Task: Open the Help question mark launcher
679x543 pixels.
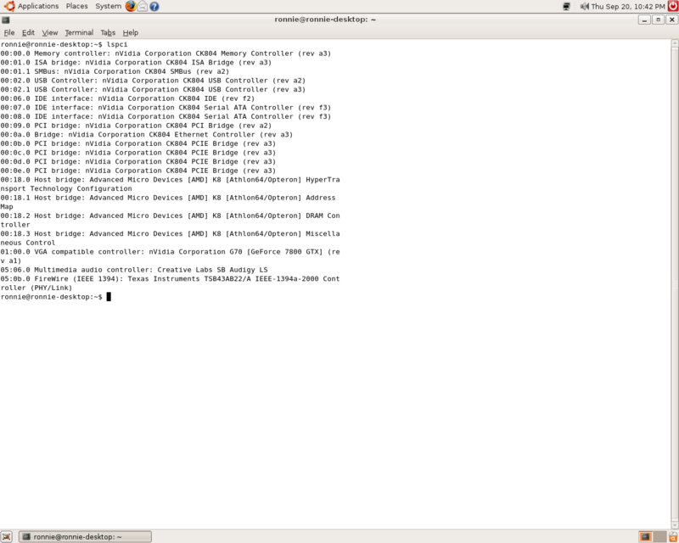Action: 154,7
